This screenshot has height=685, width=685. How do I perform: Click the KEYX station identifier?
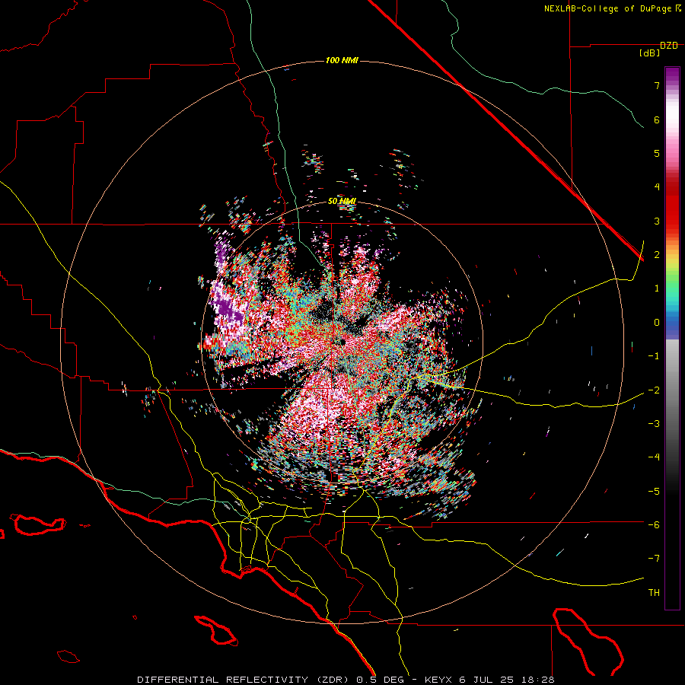click(x=439, y=680)
